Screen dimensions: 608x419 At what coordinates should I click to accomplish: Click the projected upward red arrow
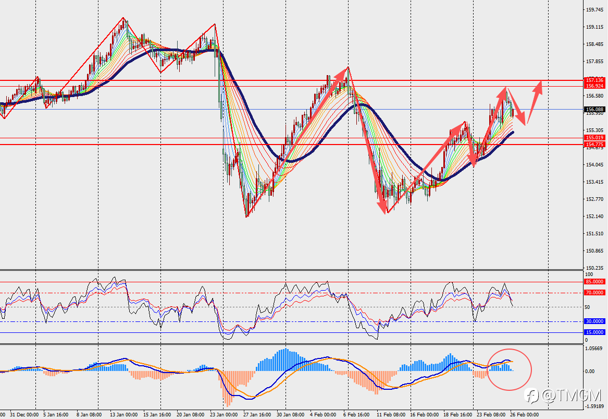coord(535,103)
